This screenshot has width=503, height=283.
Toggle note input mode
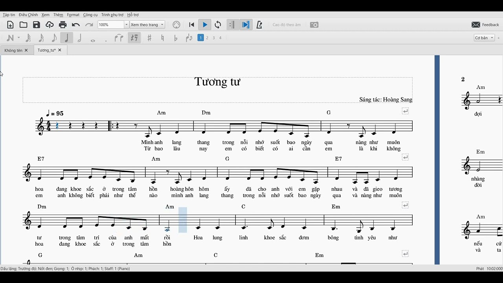click(x=10, y=38)
